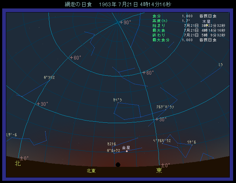Select the 東 (east) compass label

[159, 171]
